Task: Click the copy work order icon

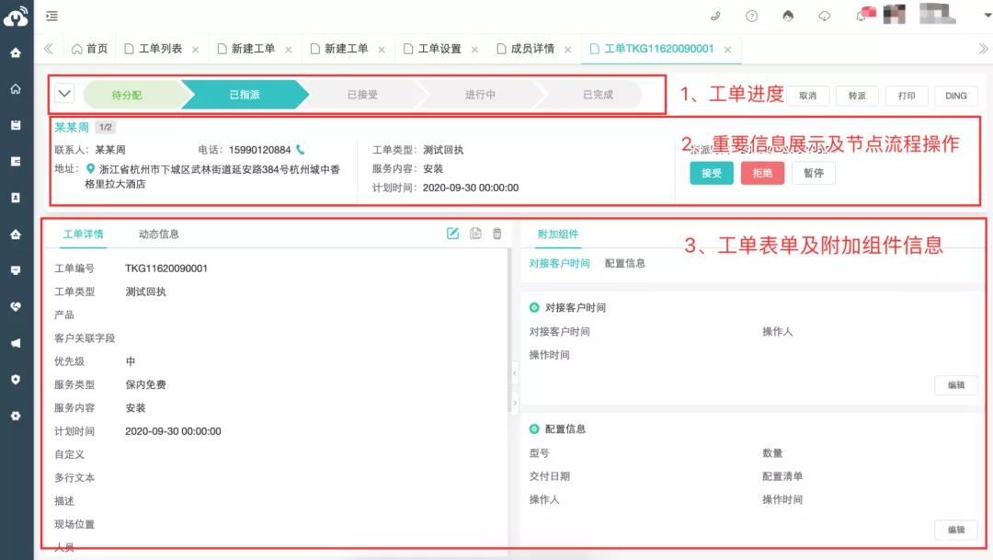Action: 475,234
